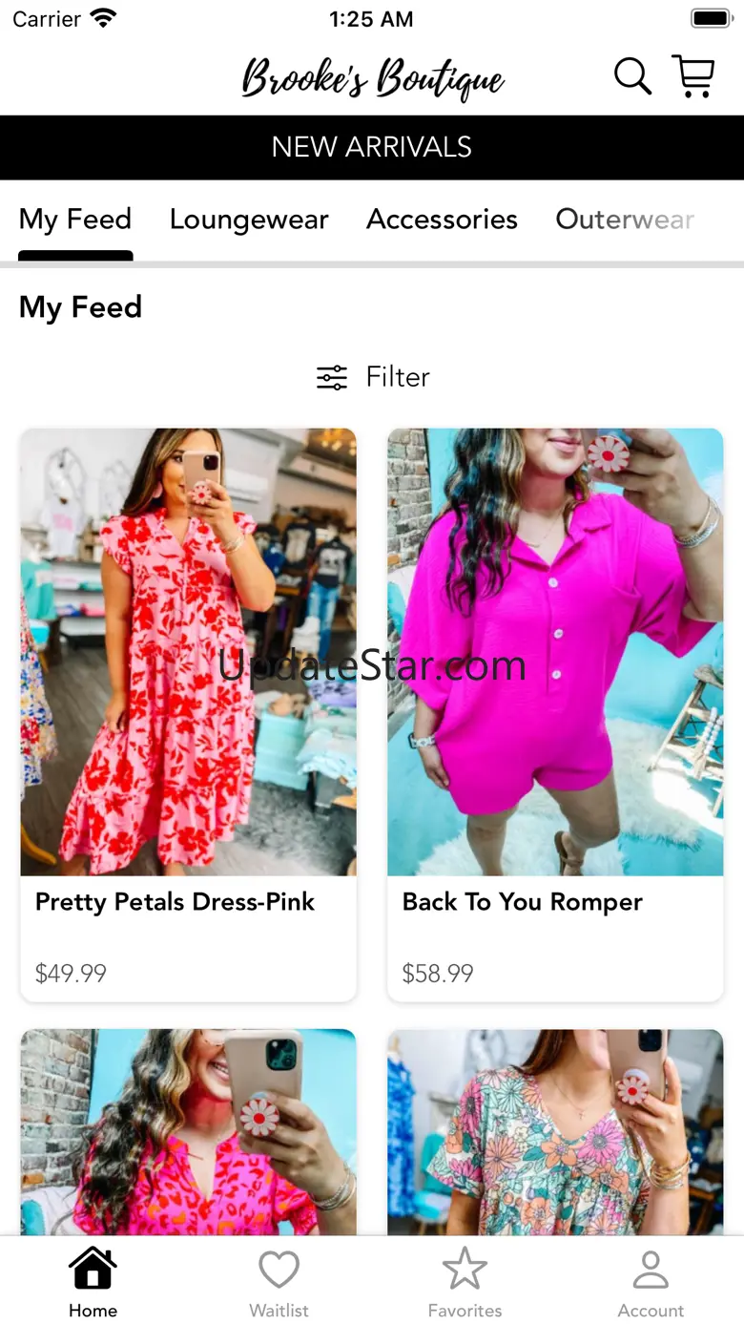744x1324 pixels.
Task: Open the pastel floral top photo
Action: pos(555,1131)
